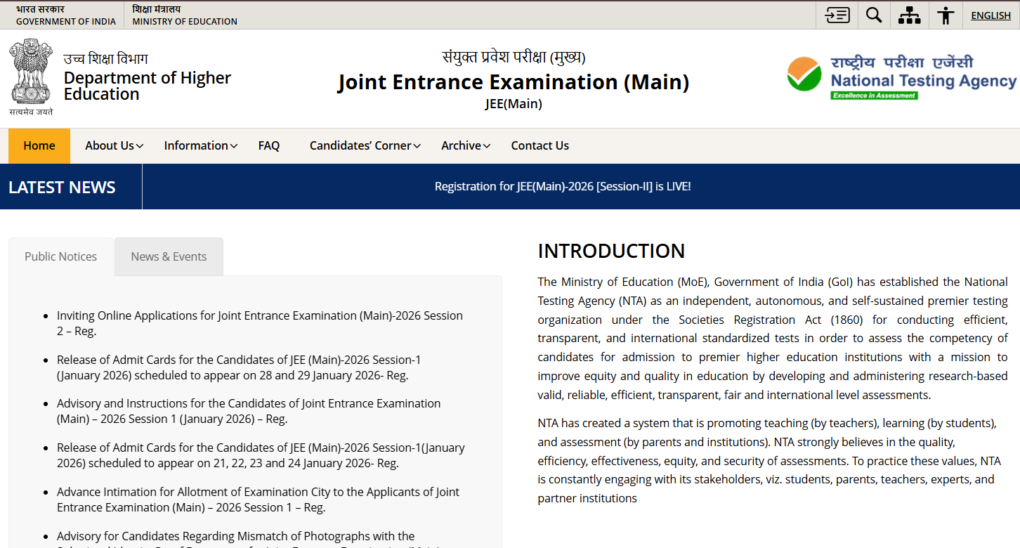Open the accessibility options icon
1020x548 pixels.
(945, 15)
